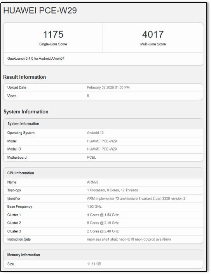Click the Cluster 2 label
Screen dimensions: 211x274
point(14,223)
